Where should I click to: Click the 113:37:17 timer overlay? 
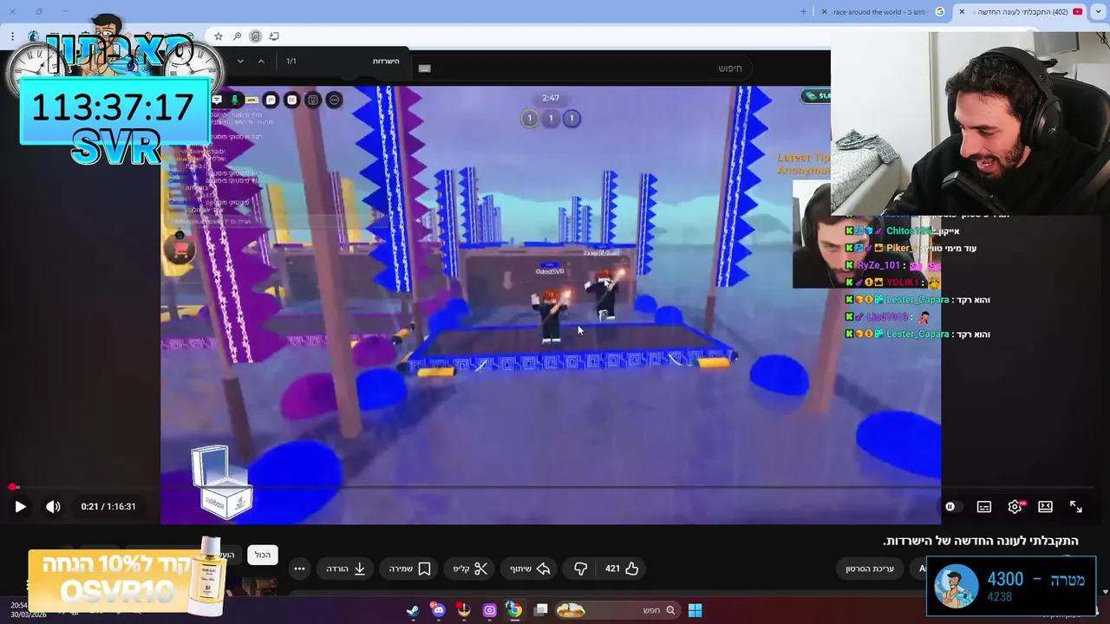(x=113, y=107)
